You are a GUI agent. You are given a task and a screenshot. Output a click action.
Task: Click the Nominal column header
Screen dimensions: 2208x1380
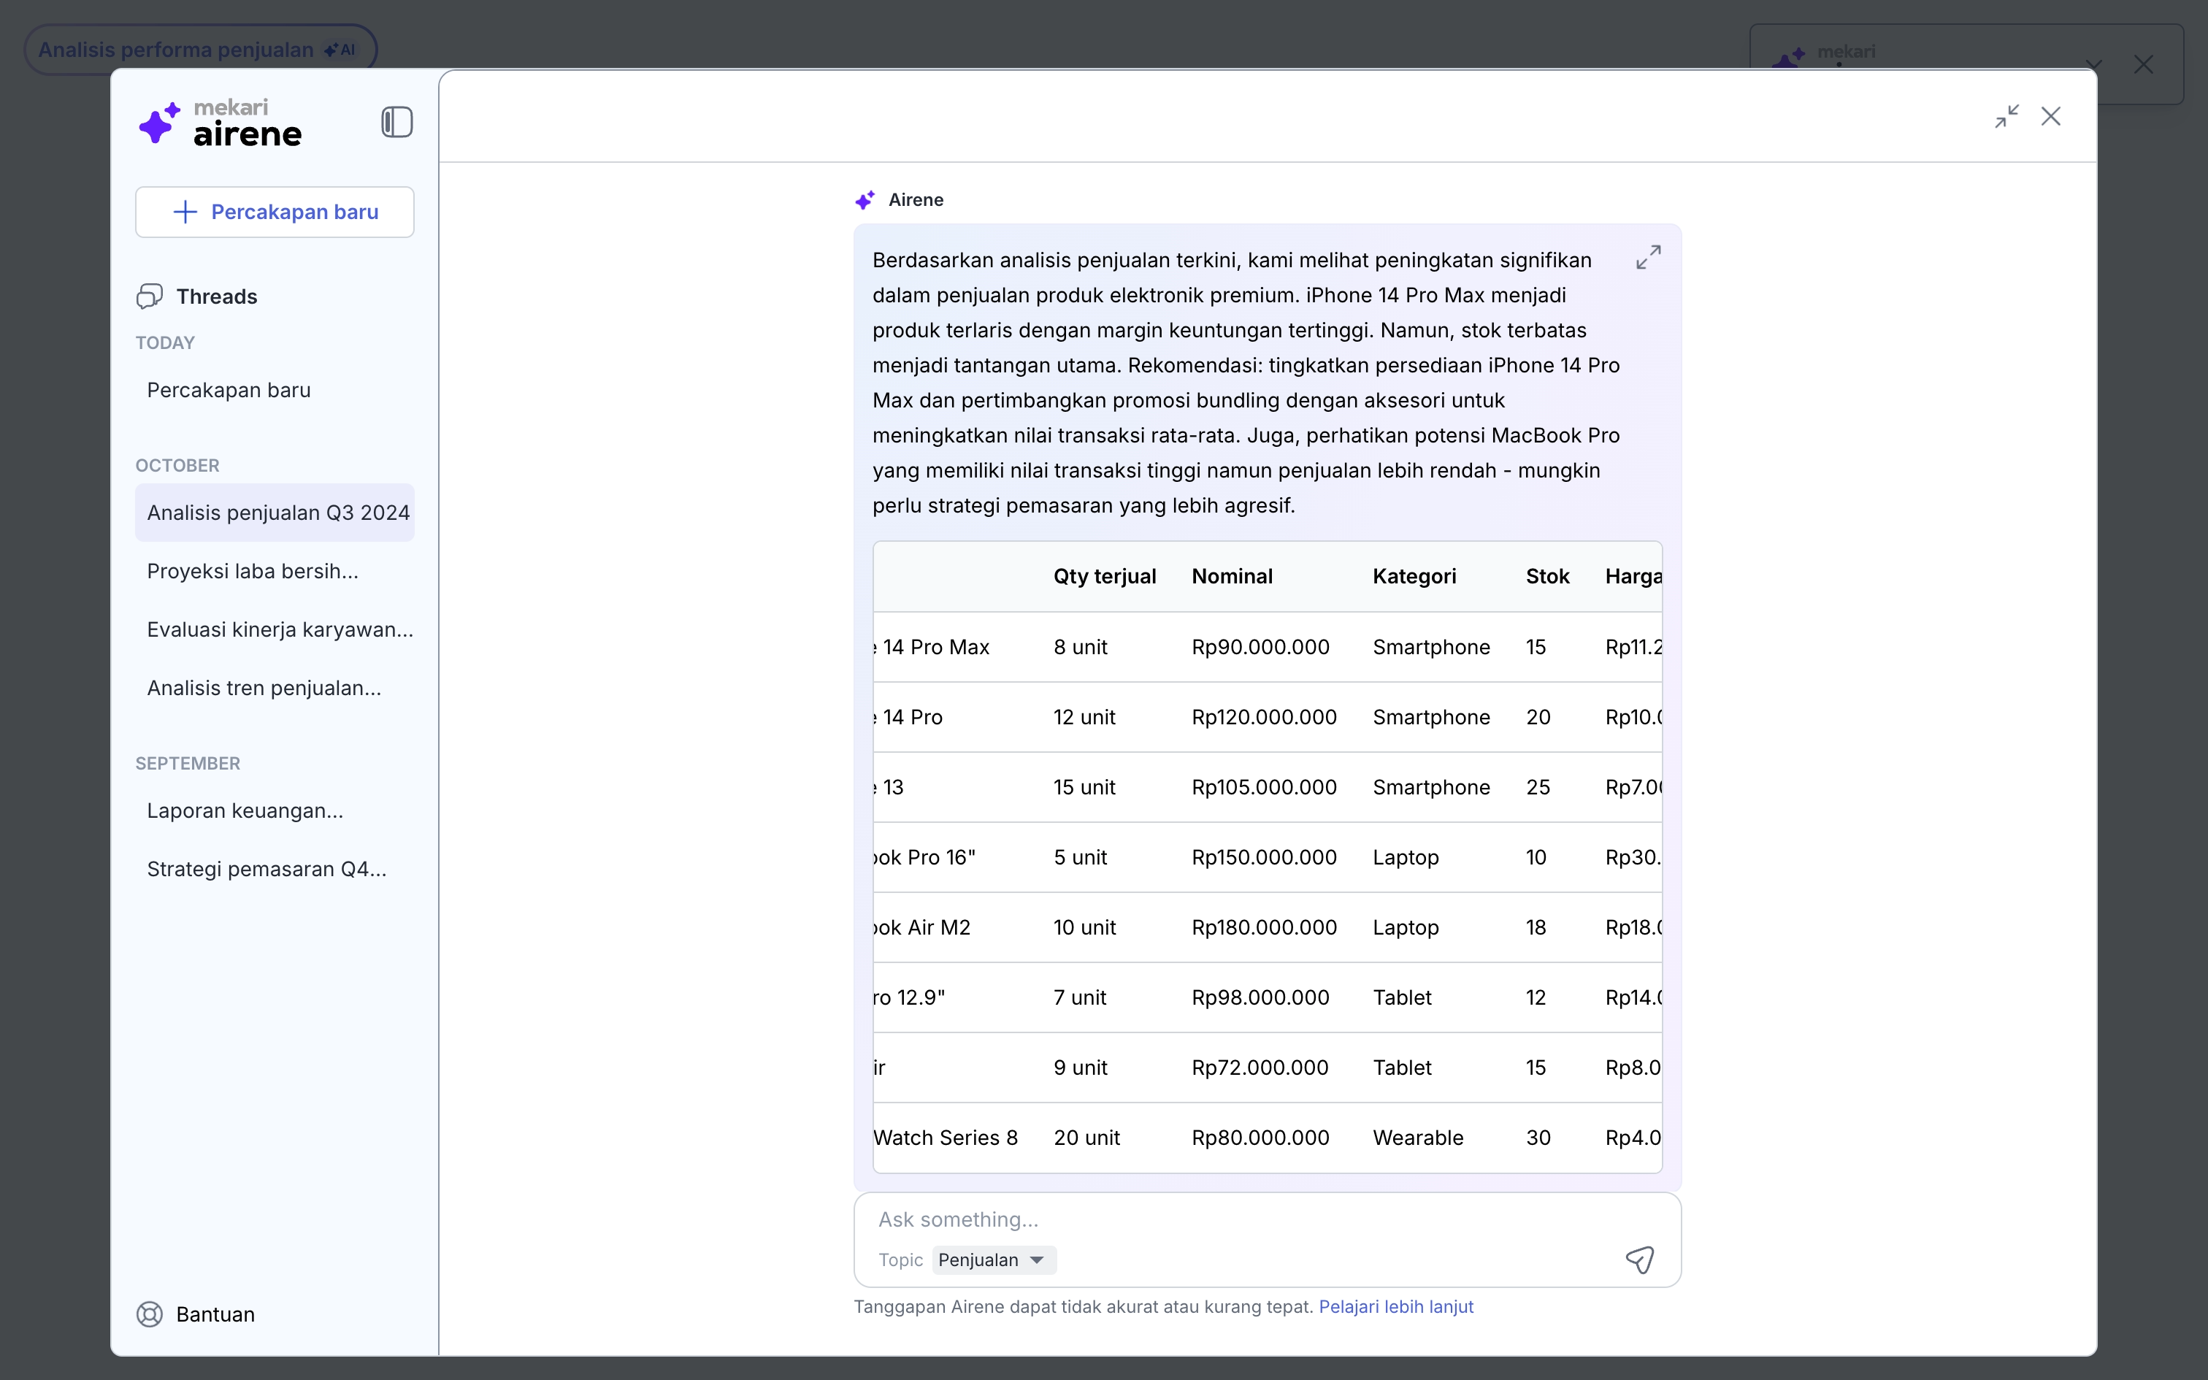[x=1232, y=576]
